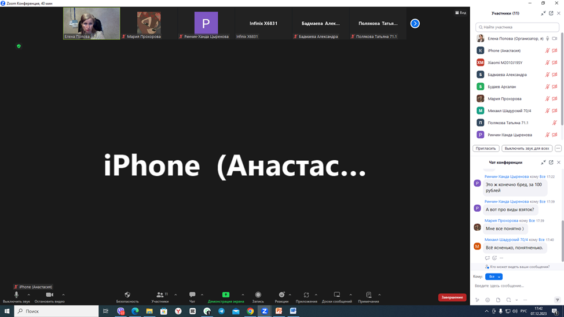
Task: Attach a file in chat
Action: 498,300
